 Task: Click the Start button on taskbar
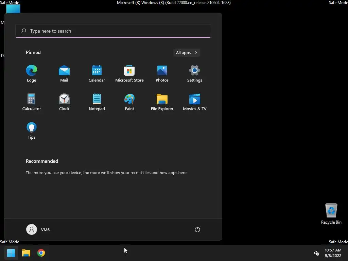[x=11, y=253]
